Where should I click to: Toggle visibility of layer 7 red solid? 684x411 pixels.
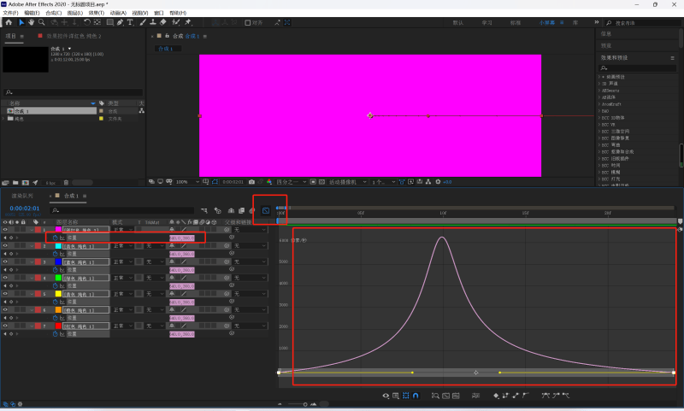click(x=4, y=326)
